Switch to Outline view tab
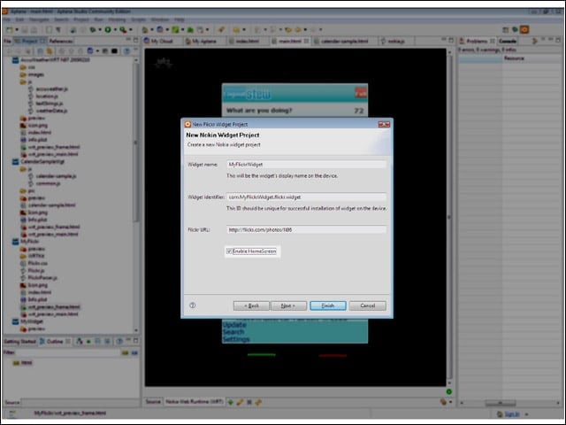The image size is (566, 425). click(x=55, y=342)
